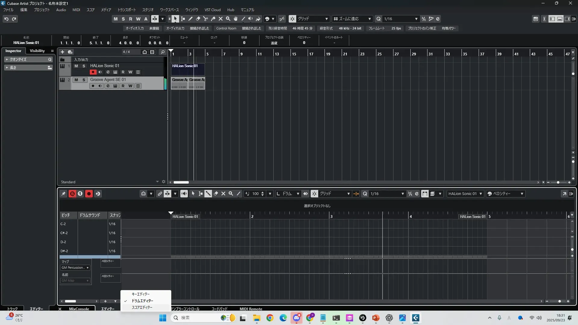This screenshot has width=578, height=325.
Task: Click the Add Track plus button
Action: pos(62,52)
